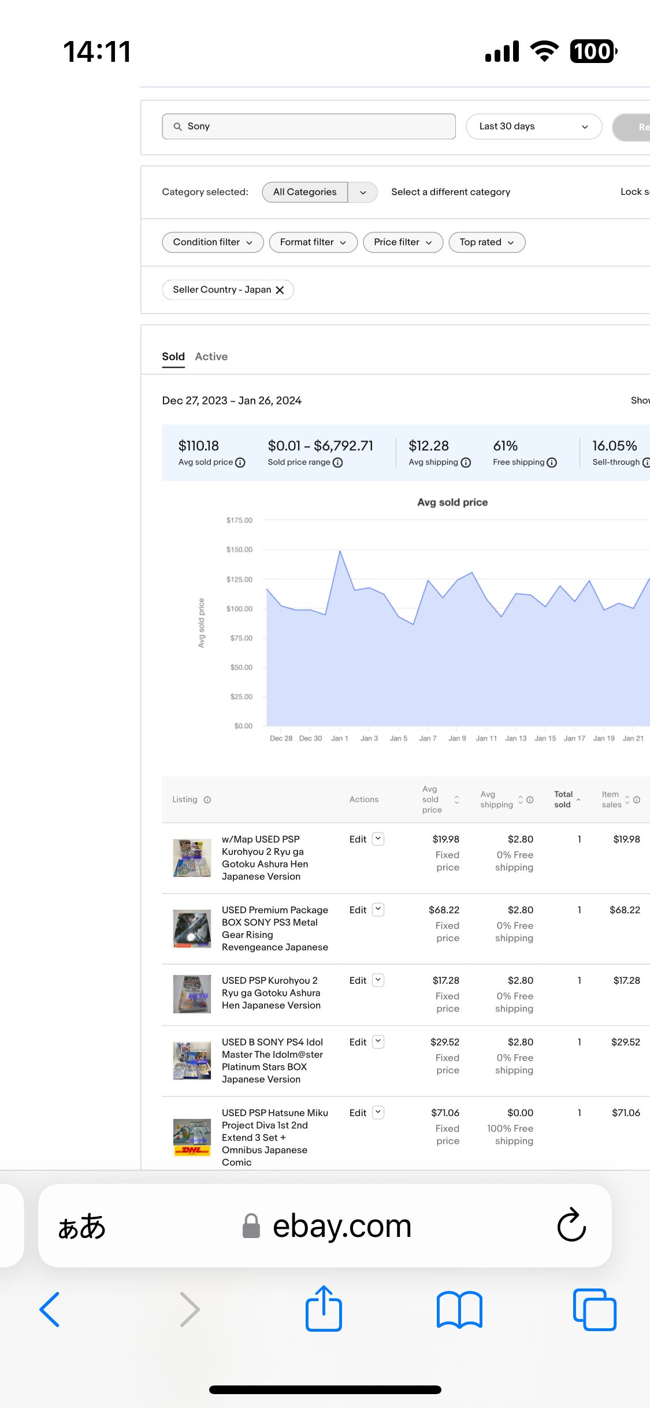This screenshot has height=1408, width=650.
Task: Open thumbnail of USED PSP Kurohyou 2 listing
Action: pyautogui.click(x=192, y=994)
